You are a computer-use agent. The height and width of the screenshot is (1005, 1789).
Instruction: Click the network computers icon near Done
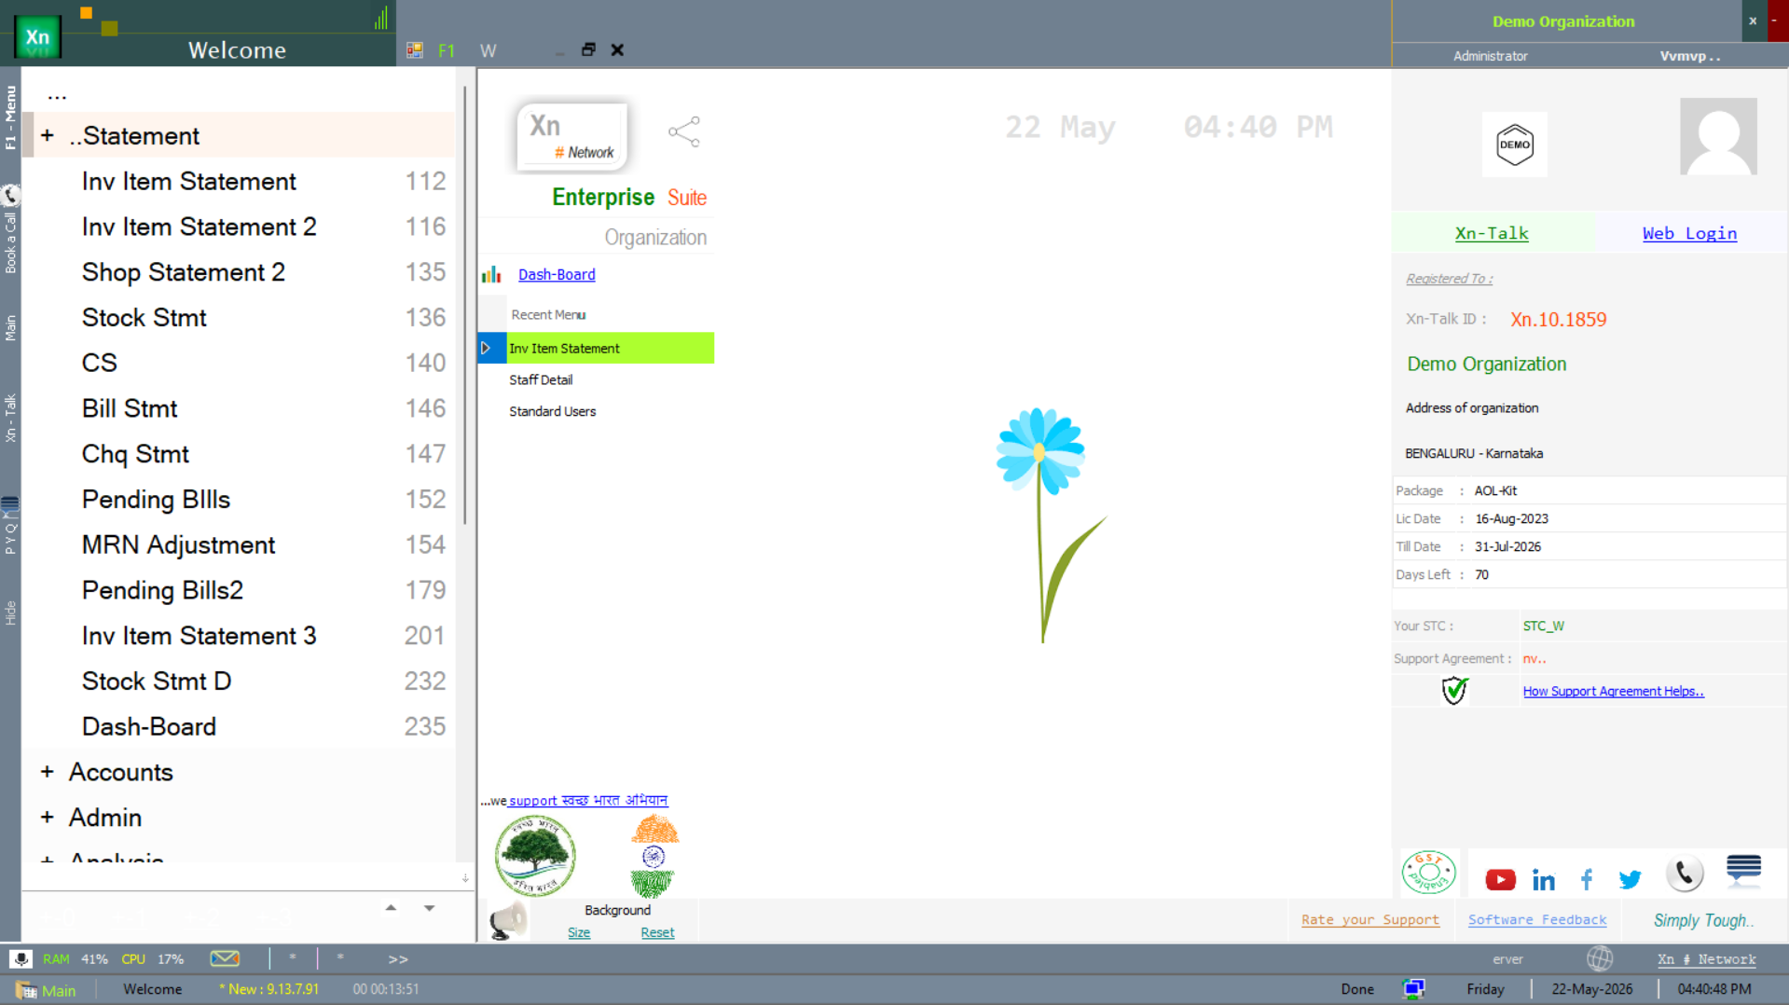pyautogui.click(x=1413, y=989)
